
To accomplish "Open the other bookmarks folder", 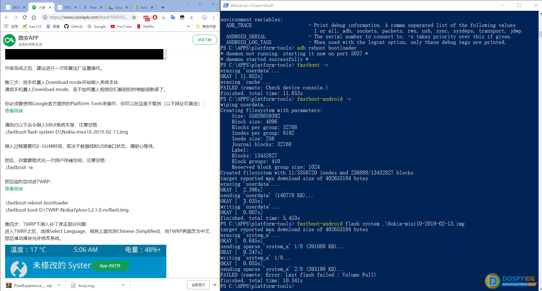I will [x=206, y=26].
